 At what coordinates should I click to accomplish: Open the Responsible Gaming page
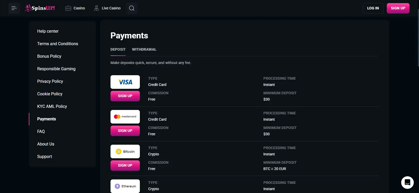(56, 69)
